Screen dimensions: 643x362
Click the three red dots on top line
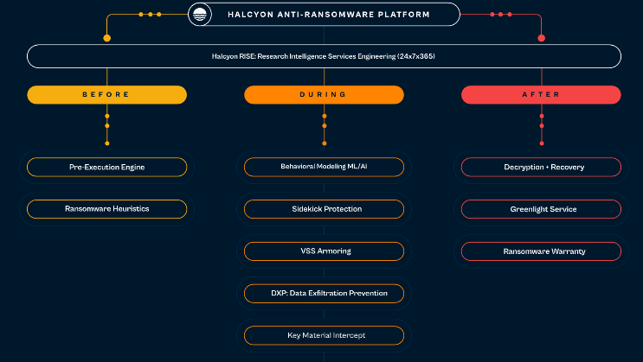(502, 14)
